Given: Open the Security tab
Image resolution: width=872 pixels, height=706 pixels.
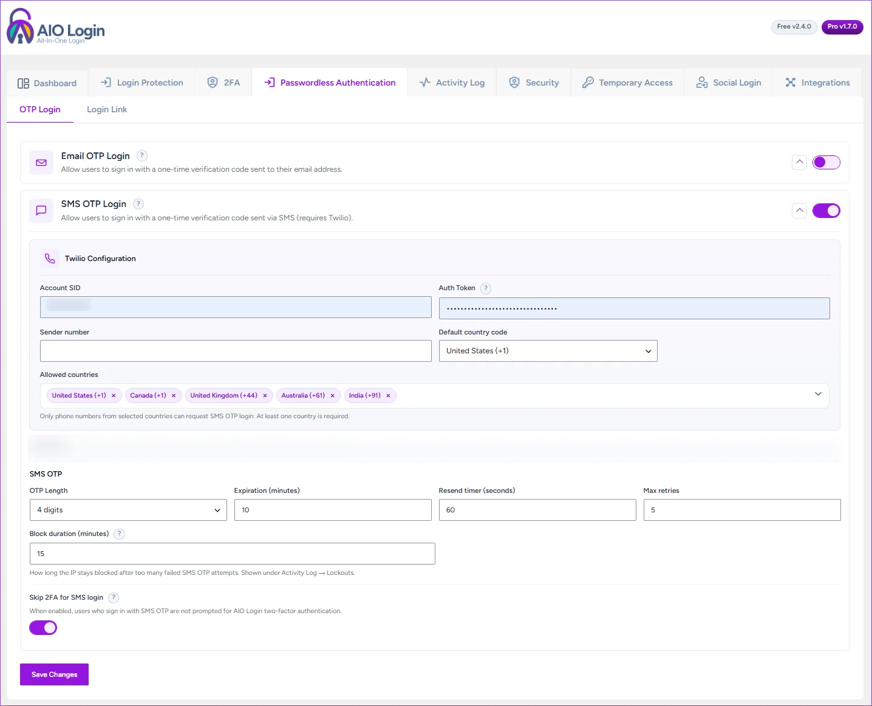Looking at the screenshot, I should (534, 83).
